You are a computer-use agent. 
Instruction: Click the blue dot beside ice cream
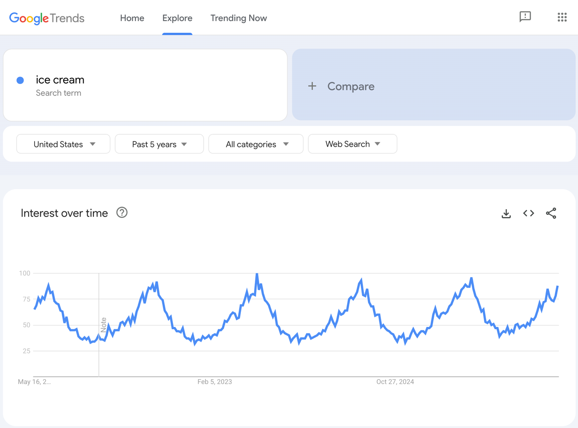pos(20,80)
